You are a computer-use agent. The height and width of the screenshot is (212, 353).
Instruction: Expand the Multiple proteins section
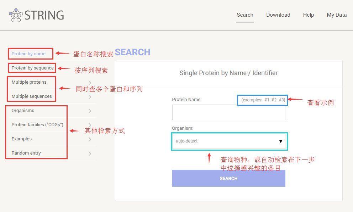click(x=29, y=82)
